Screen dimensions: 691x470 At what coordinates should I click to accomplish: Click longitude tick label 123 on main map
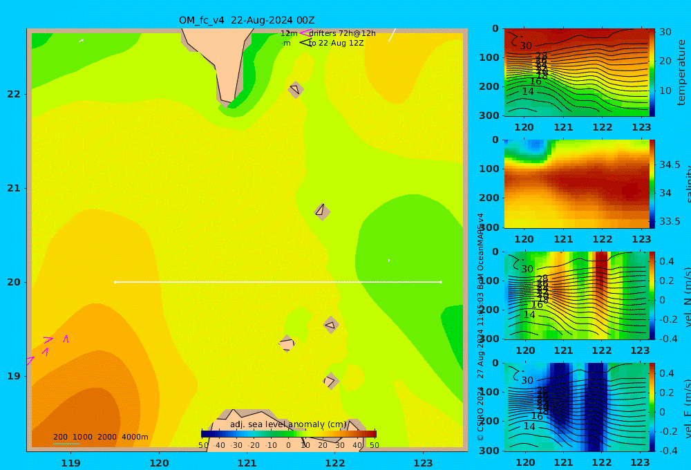(423, 463)
